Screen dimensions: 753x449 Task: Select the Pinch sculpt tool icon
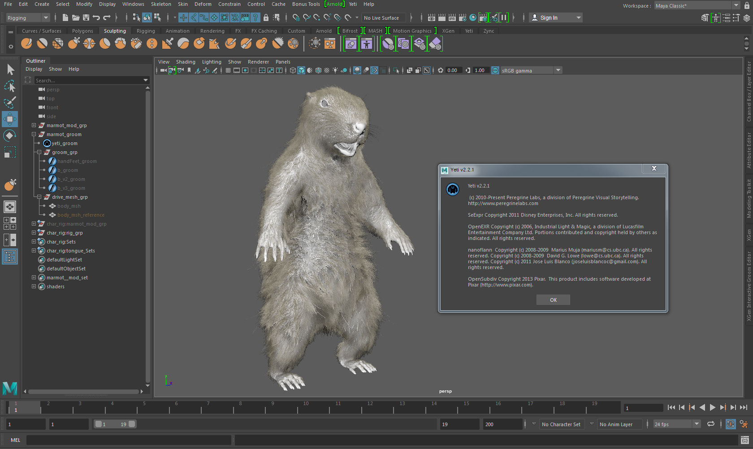click(89, 43)
